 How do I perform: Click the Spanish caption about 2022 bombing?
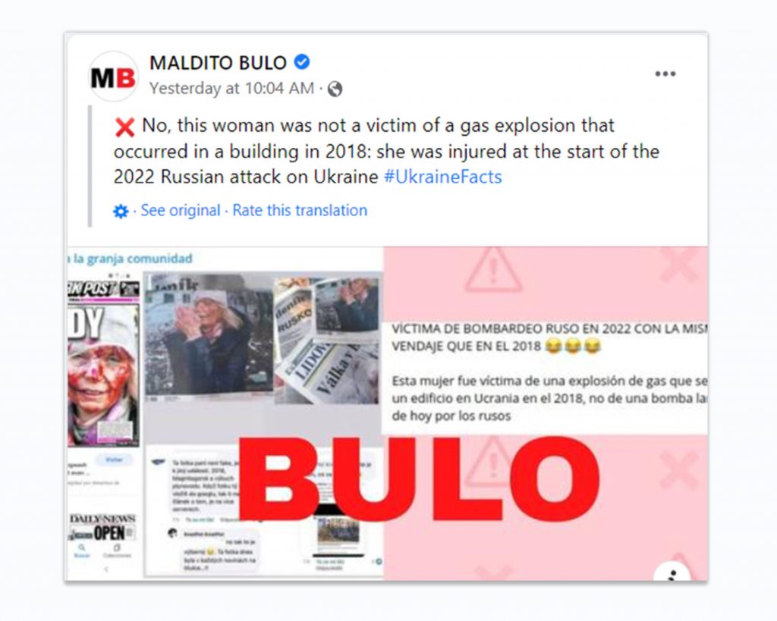(x=549, y=337)
